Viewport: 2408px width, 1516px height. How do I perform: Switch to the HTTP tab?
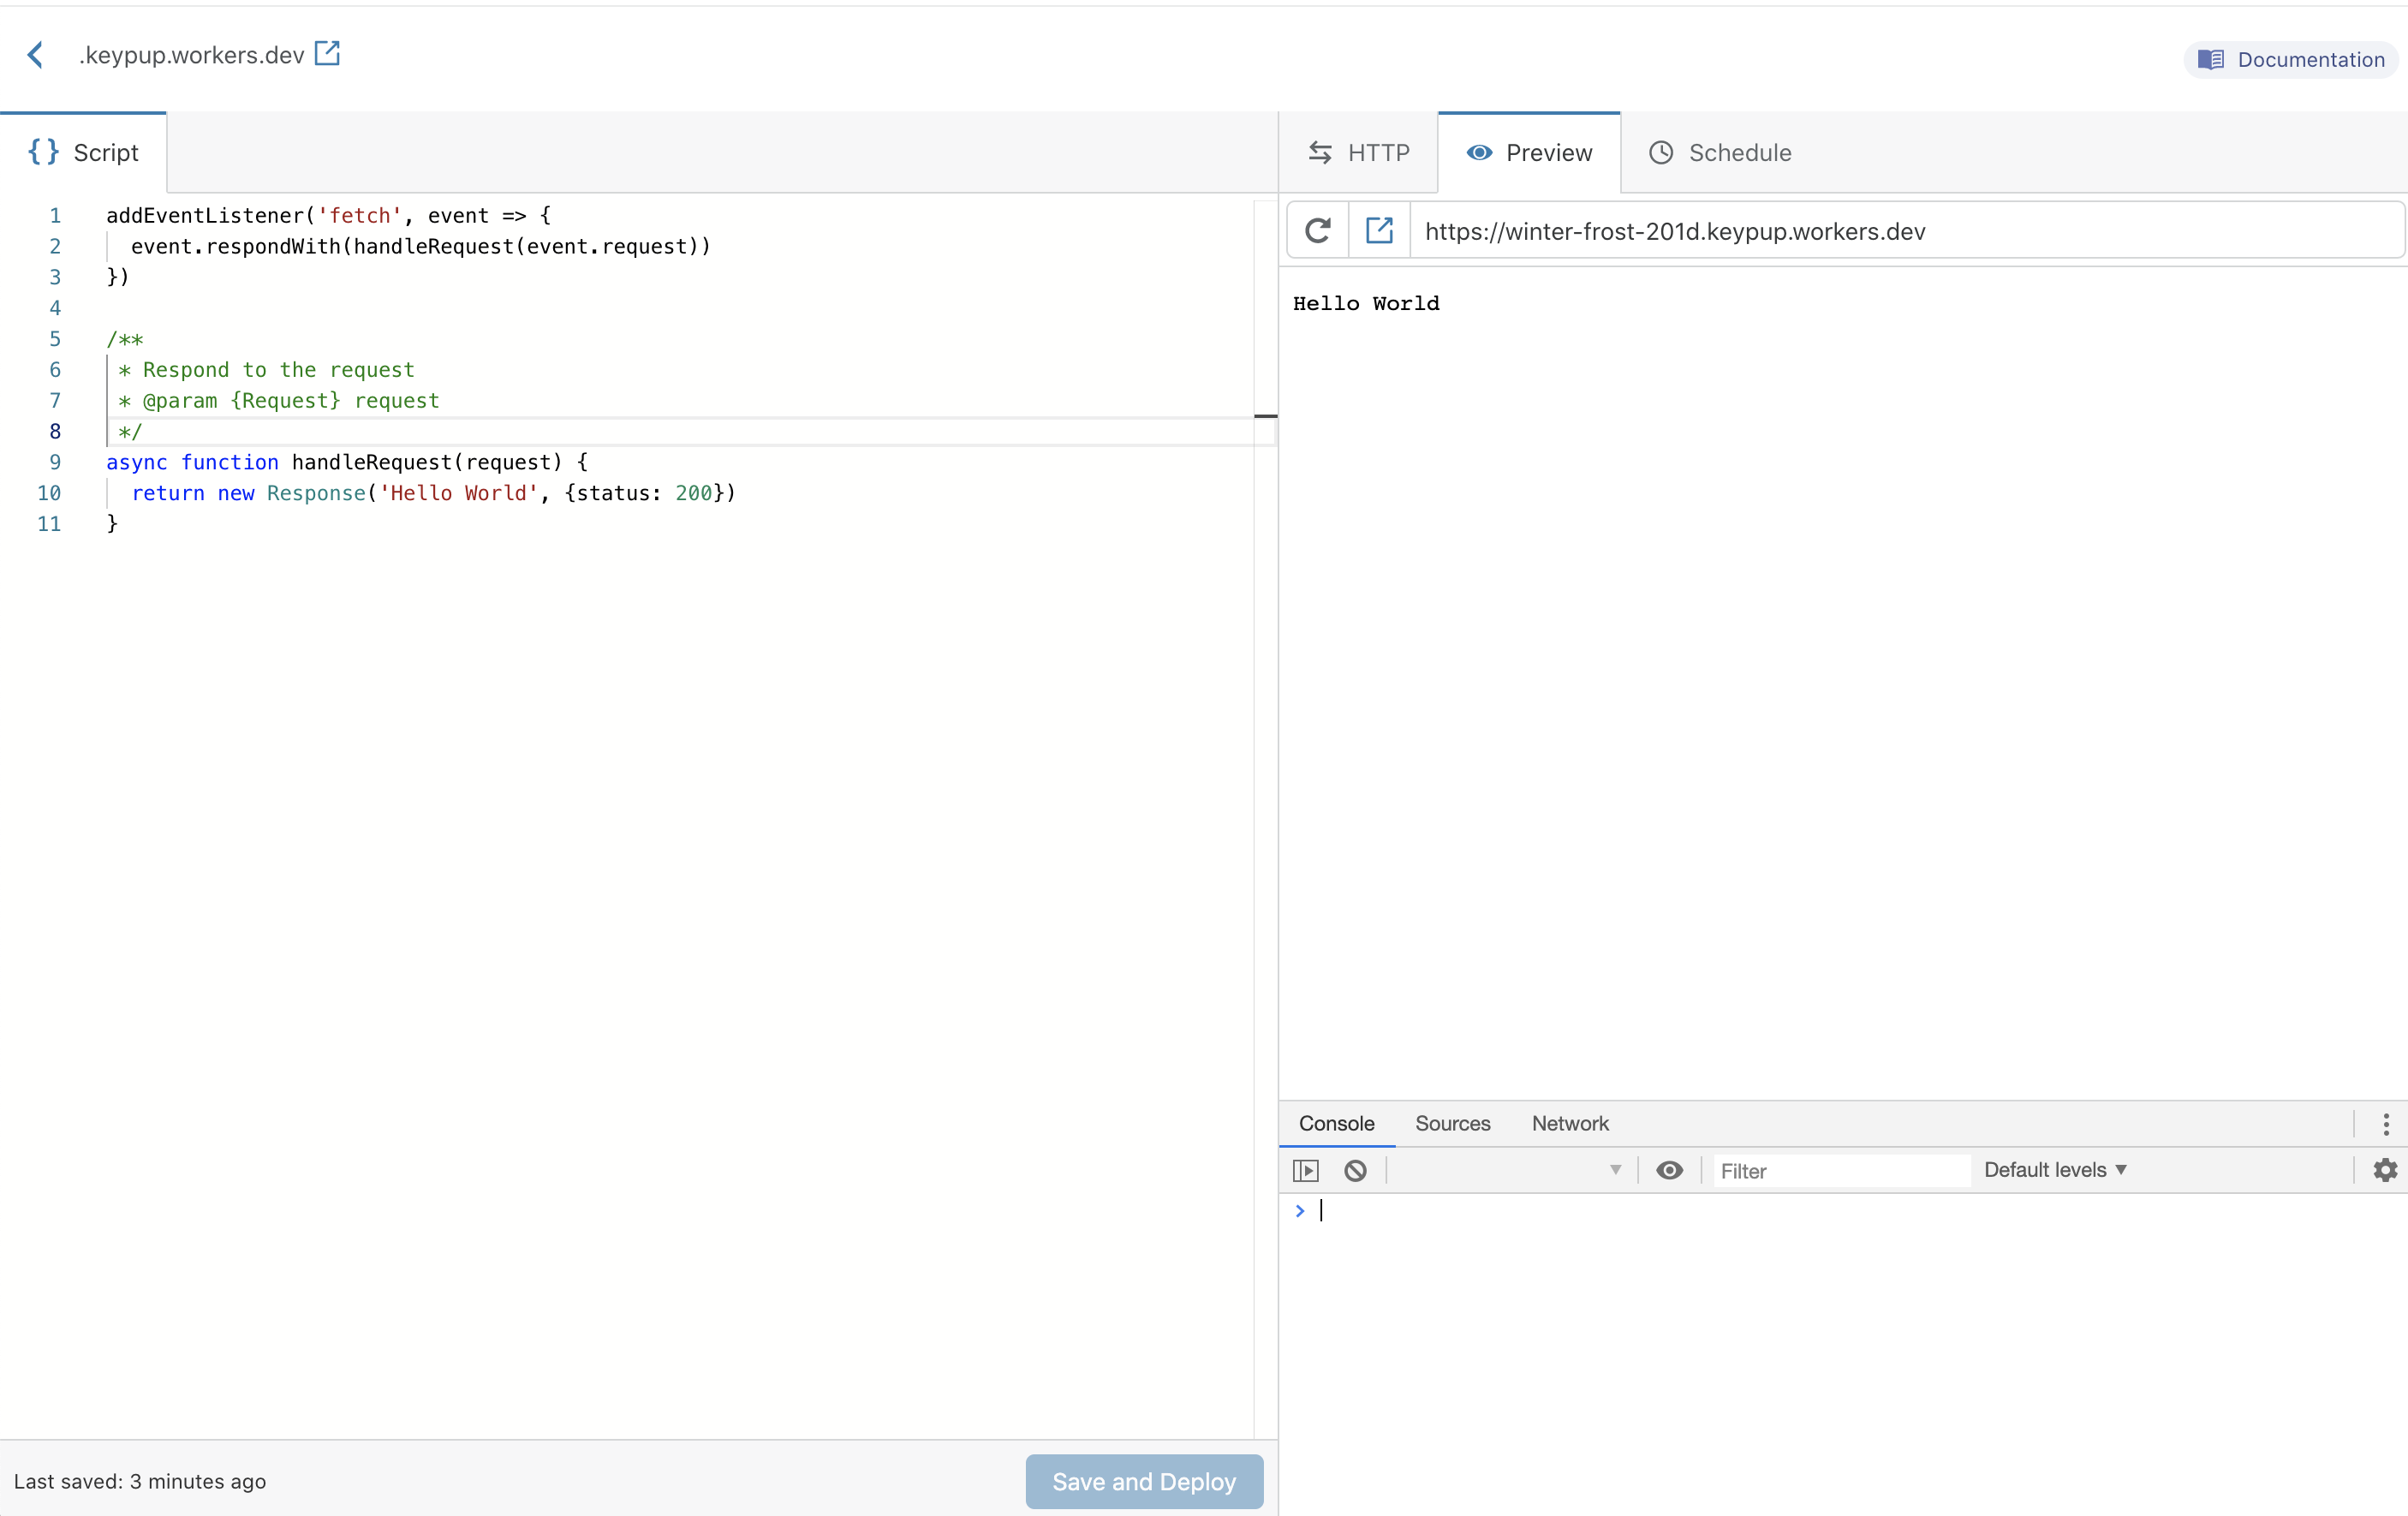[x=1359, y=153]
